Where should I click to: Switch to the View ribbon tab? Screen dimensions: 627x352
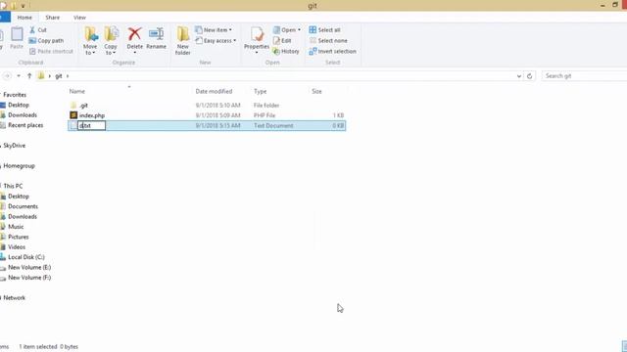coord(79,18)
